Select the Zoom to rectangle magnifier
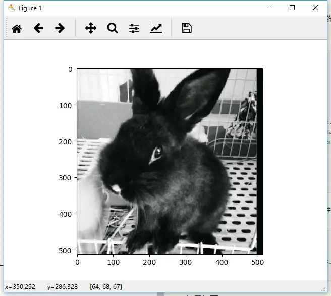The width and height of the screenshot is (331, 296). tap(113, 28)
